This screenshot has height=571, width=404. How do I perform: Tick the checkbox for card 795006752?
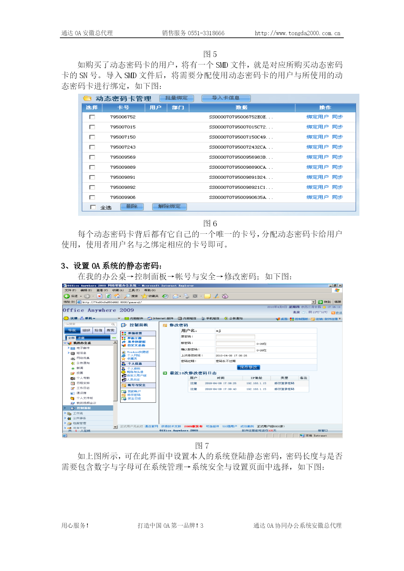[92, 117]
